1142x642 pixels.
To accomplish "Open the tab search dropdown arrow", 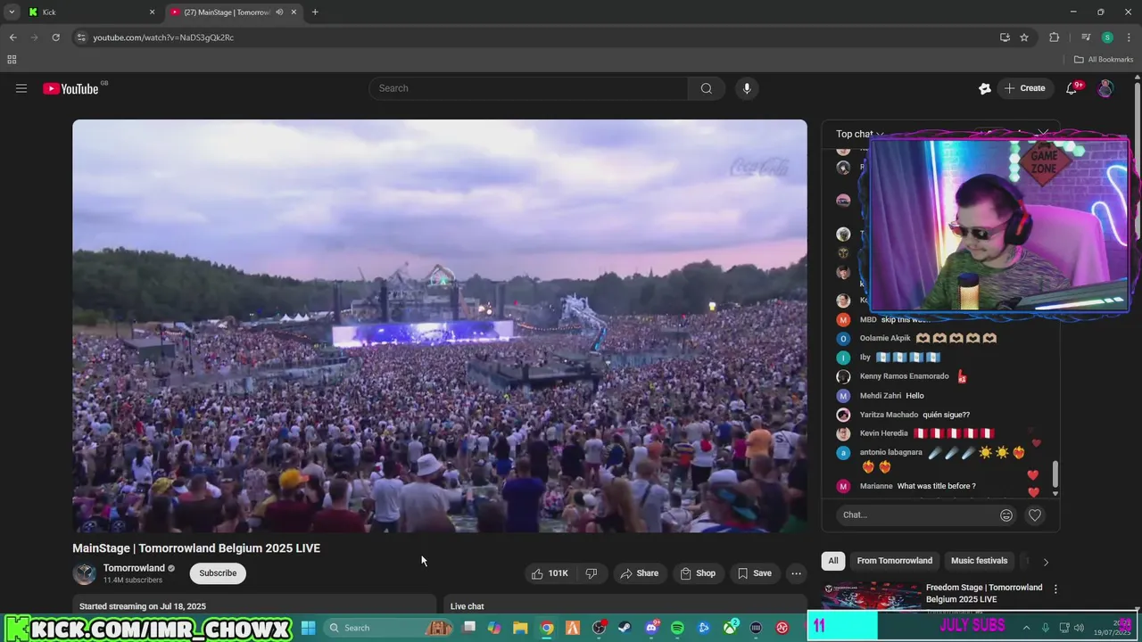I will [x=12, y=12].
